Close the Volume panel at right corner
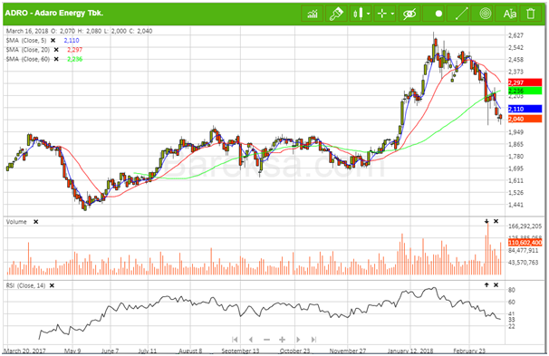Viewport: 549px width, 356px height. (496, 221)
